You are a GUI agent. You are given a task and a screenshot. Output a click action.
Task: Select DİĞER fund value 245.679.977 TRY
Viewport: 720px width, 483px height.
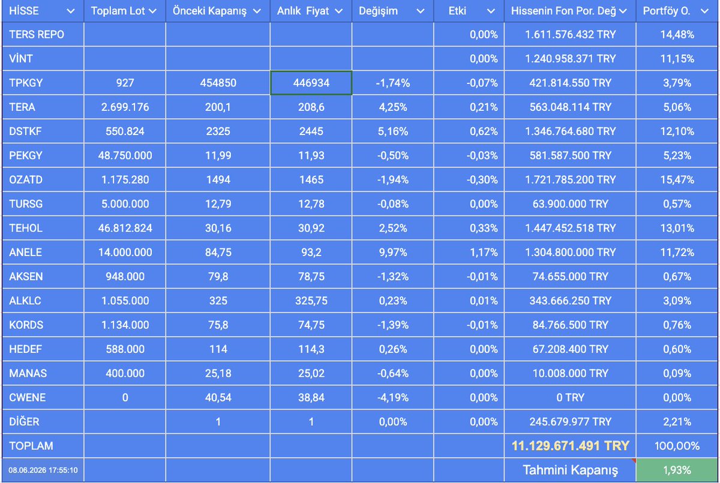(570, 422)
